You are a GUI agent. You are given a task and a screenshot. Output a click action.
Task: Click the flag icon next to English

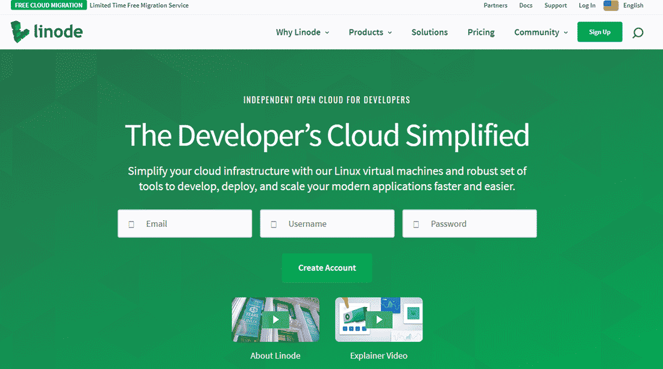coord(610,5)
